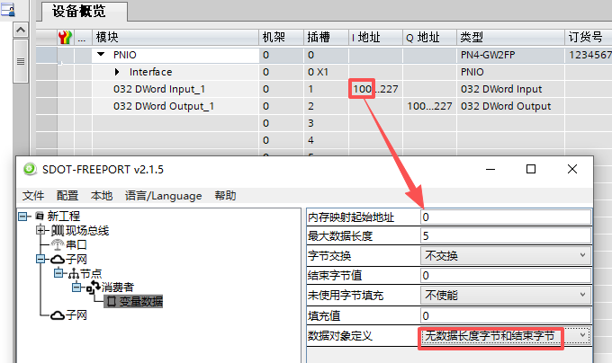Expand the Interface row
The height and width of the screenshot is (363, 612).
pos(117,72)
